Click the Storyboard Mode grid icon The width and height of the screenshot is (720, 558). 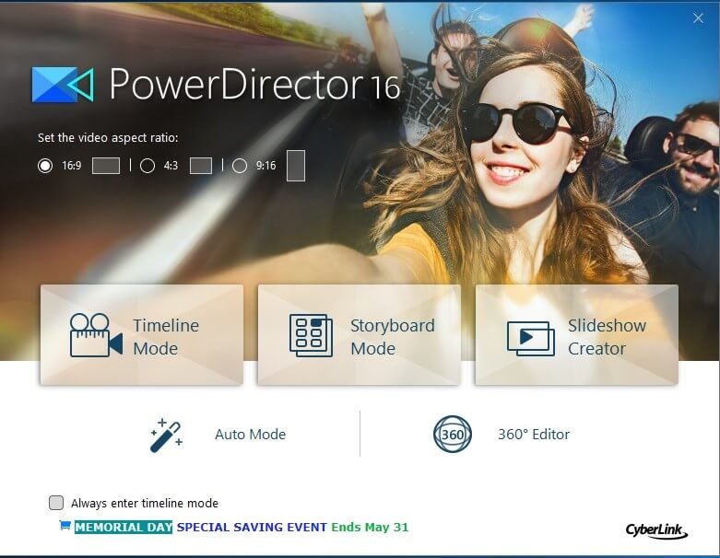click(311, 335)
